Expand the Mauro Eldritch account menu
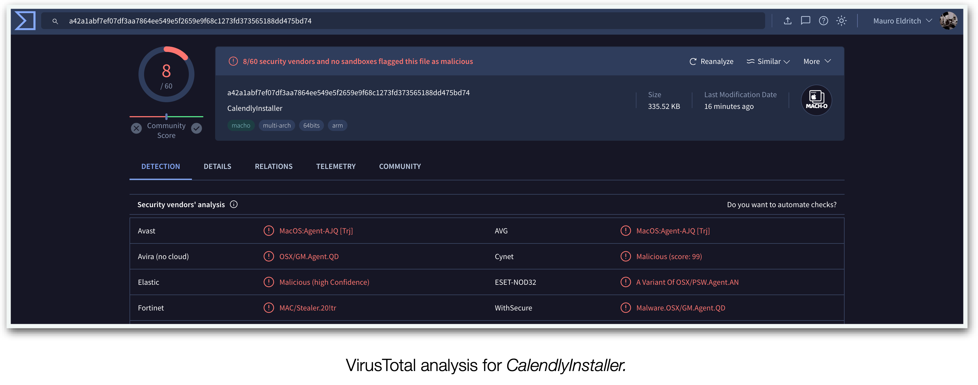The height and width of the screenshot is (385, 978). (x=902, y=21)
